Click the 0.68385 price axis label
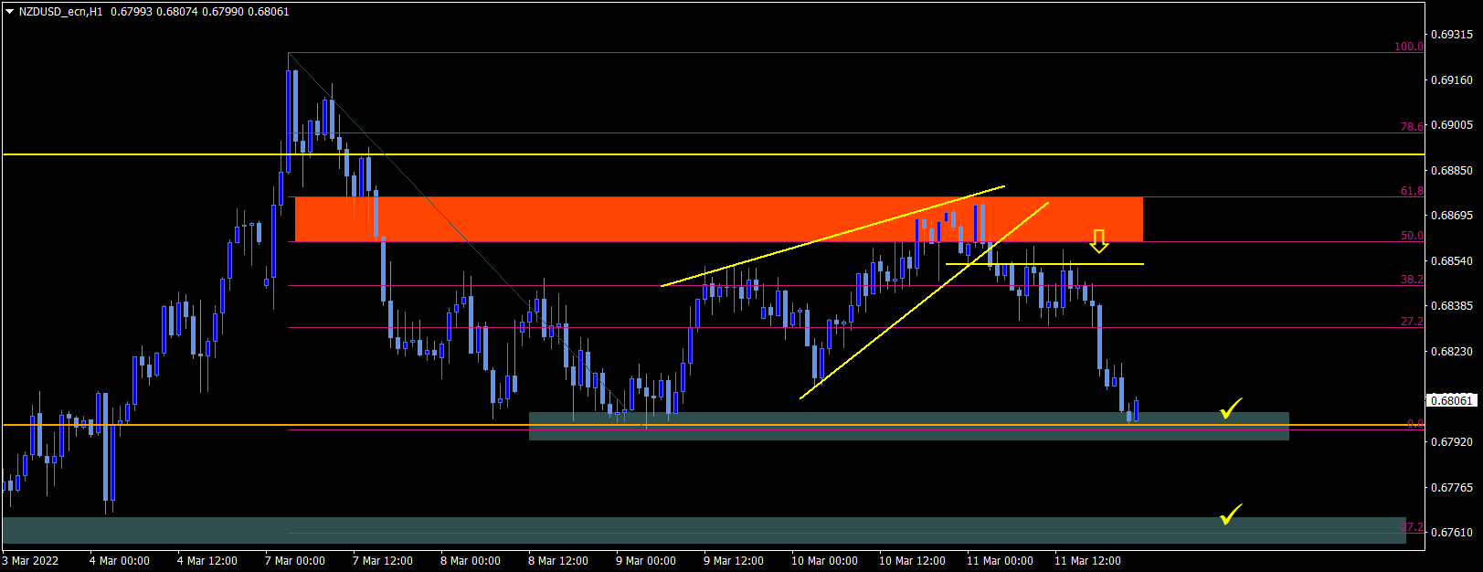This screenshot has width=1483, height=572. tap(1451, 306)
